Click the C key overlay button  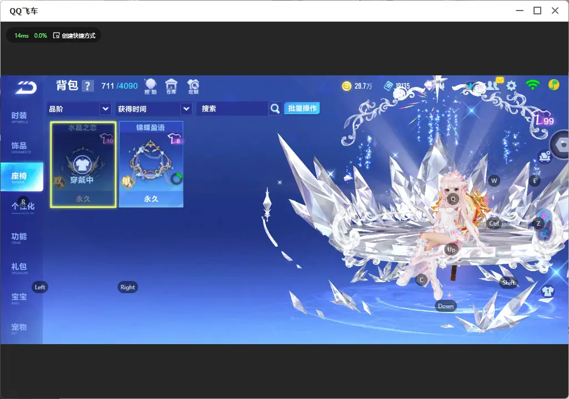click(x=421, y=280)
